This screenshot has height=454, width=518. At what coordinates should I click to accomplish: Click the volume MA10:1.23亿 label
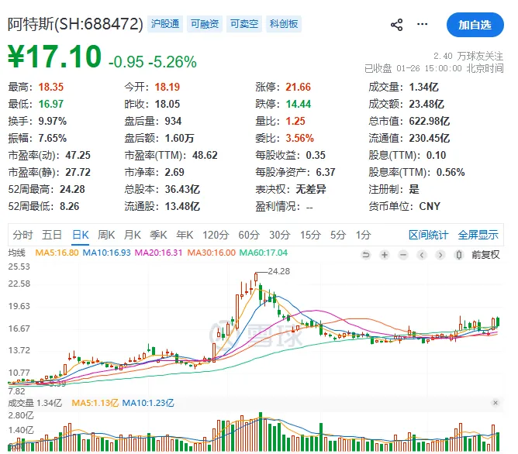[x=148, y=403]
